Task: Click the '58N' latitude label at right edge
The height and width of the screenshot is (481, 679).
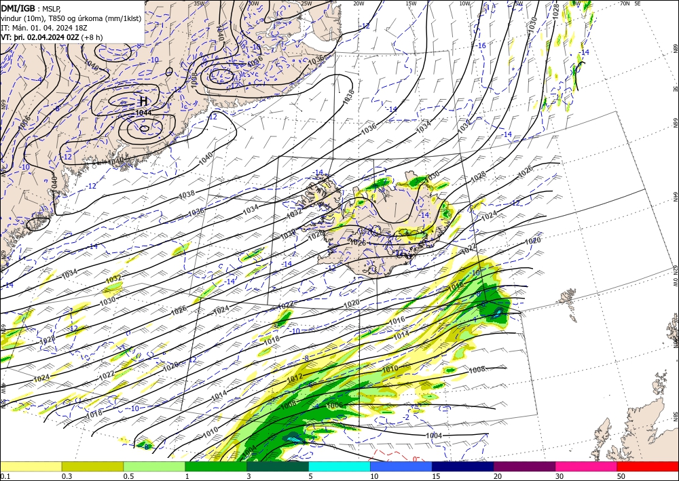Action: click(675, 416)
